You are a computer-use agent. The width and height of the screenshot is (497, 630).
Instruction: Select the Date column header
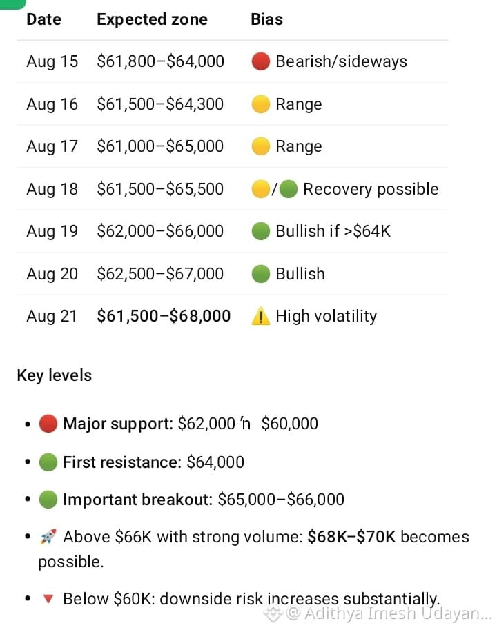pos(43,19)
